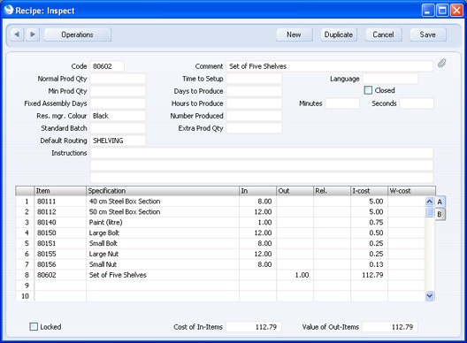Click the app logo in the title bar
467x343 pixels.
[x=9, y=10]
